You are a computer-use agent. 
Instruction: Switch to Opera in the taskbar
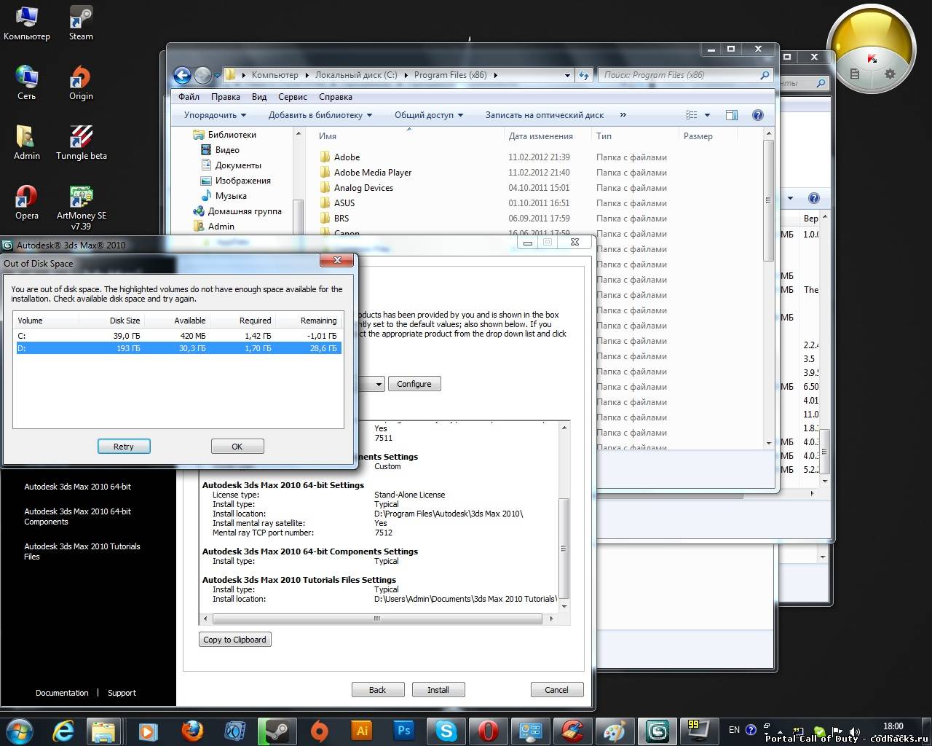488,731
